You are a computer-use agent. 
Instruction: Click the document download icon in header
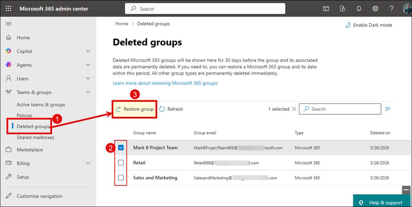click(x=342, y=9)
